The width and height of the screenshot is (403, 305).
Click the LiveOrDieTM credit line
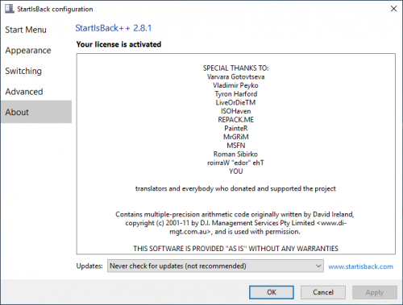pyautogui.click(x=235, y=102)
